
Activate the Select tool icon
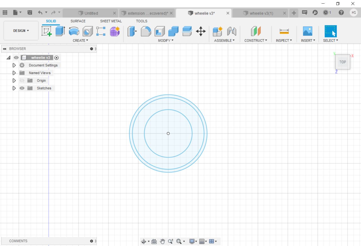click(x=330, y=31)
